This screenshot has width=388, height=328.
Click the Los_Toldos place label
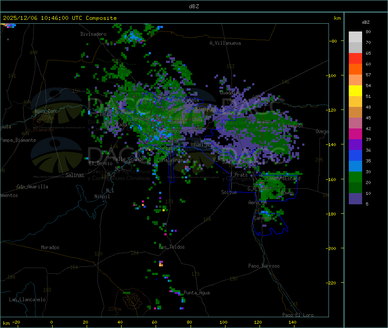(x=172, y=247)
